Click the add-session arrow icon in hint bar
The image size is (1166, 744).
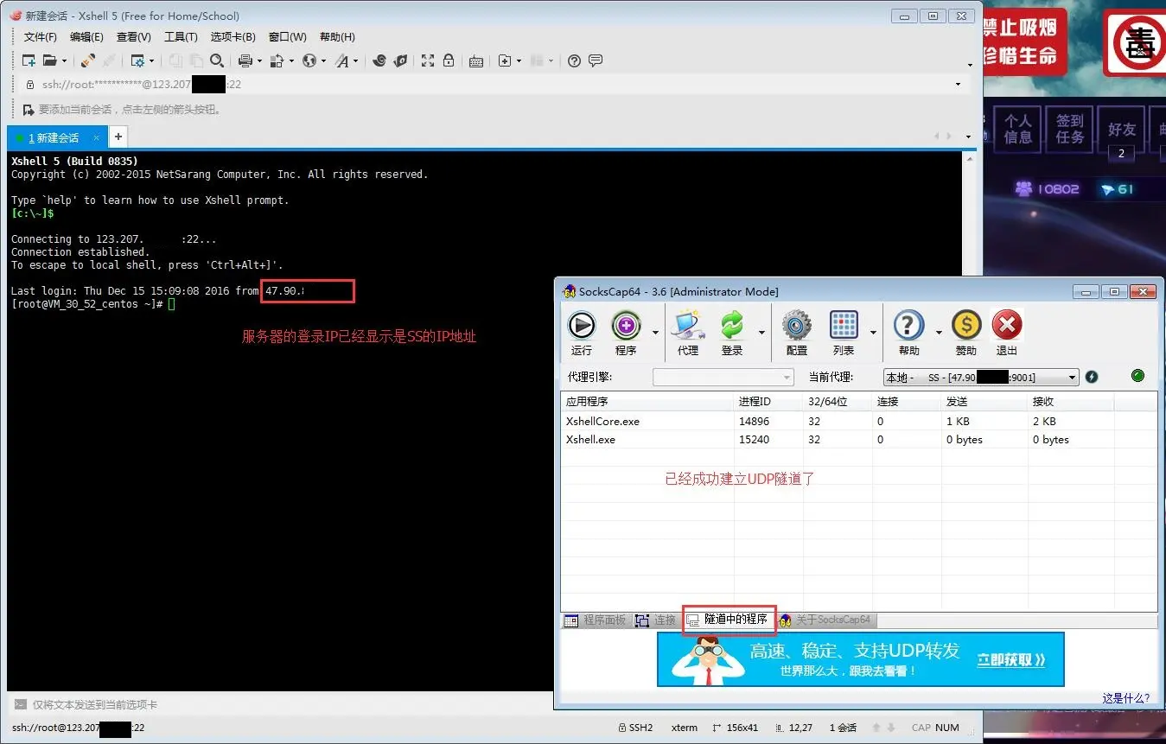pyautogui.click(x=29, y=110)
